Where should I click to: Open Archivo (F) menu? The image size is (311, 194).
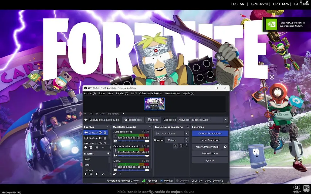[x=90, y=93]
